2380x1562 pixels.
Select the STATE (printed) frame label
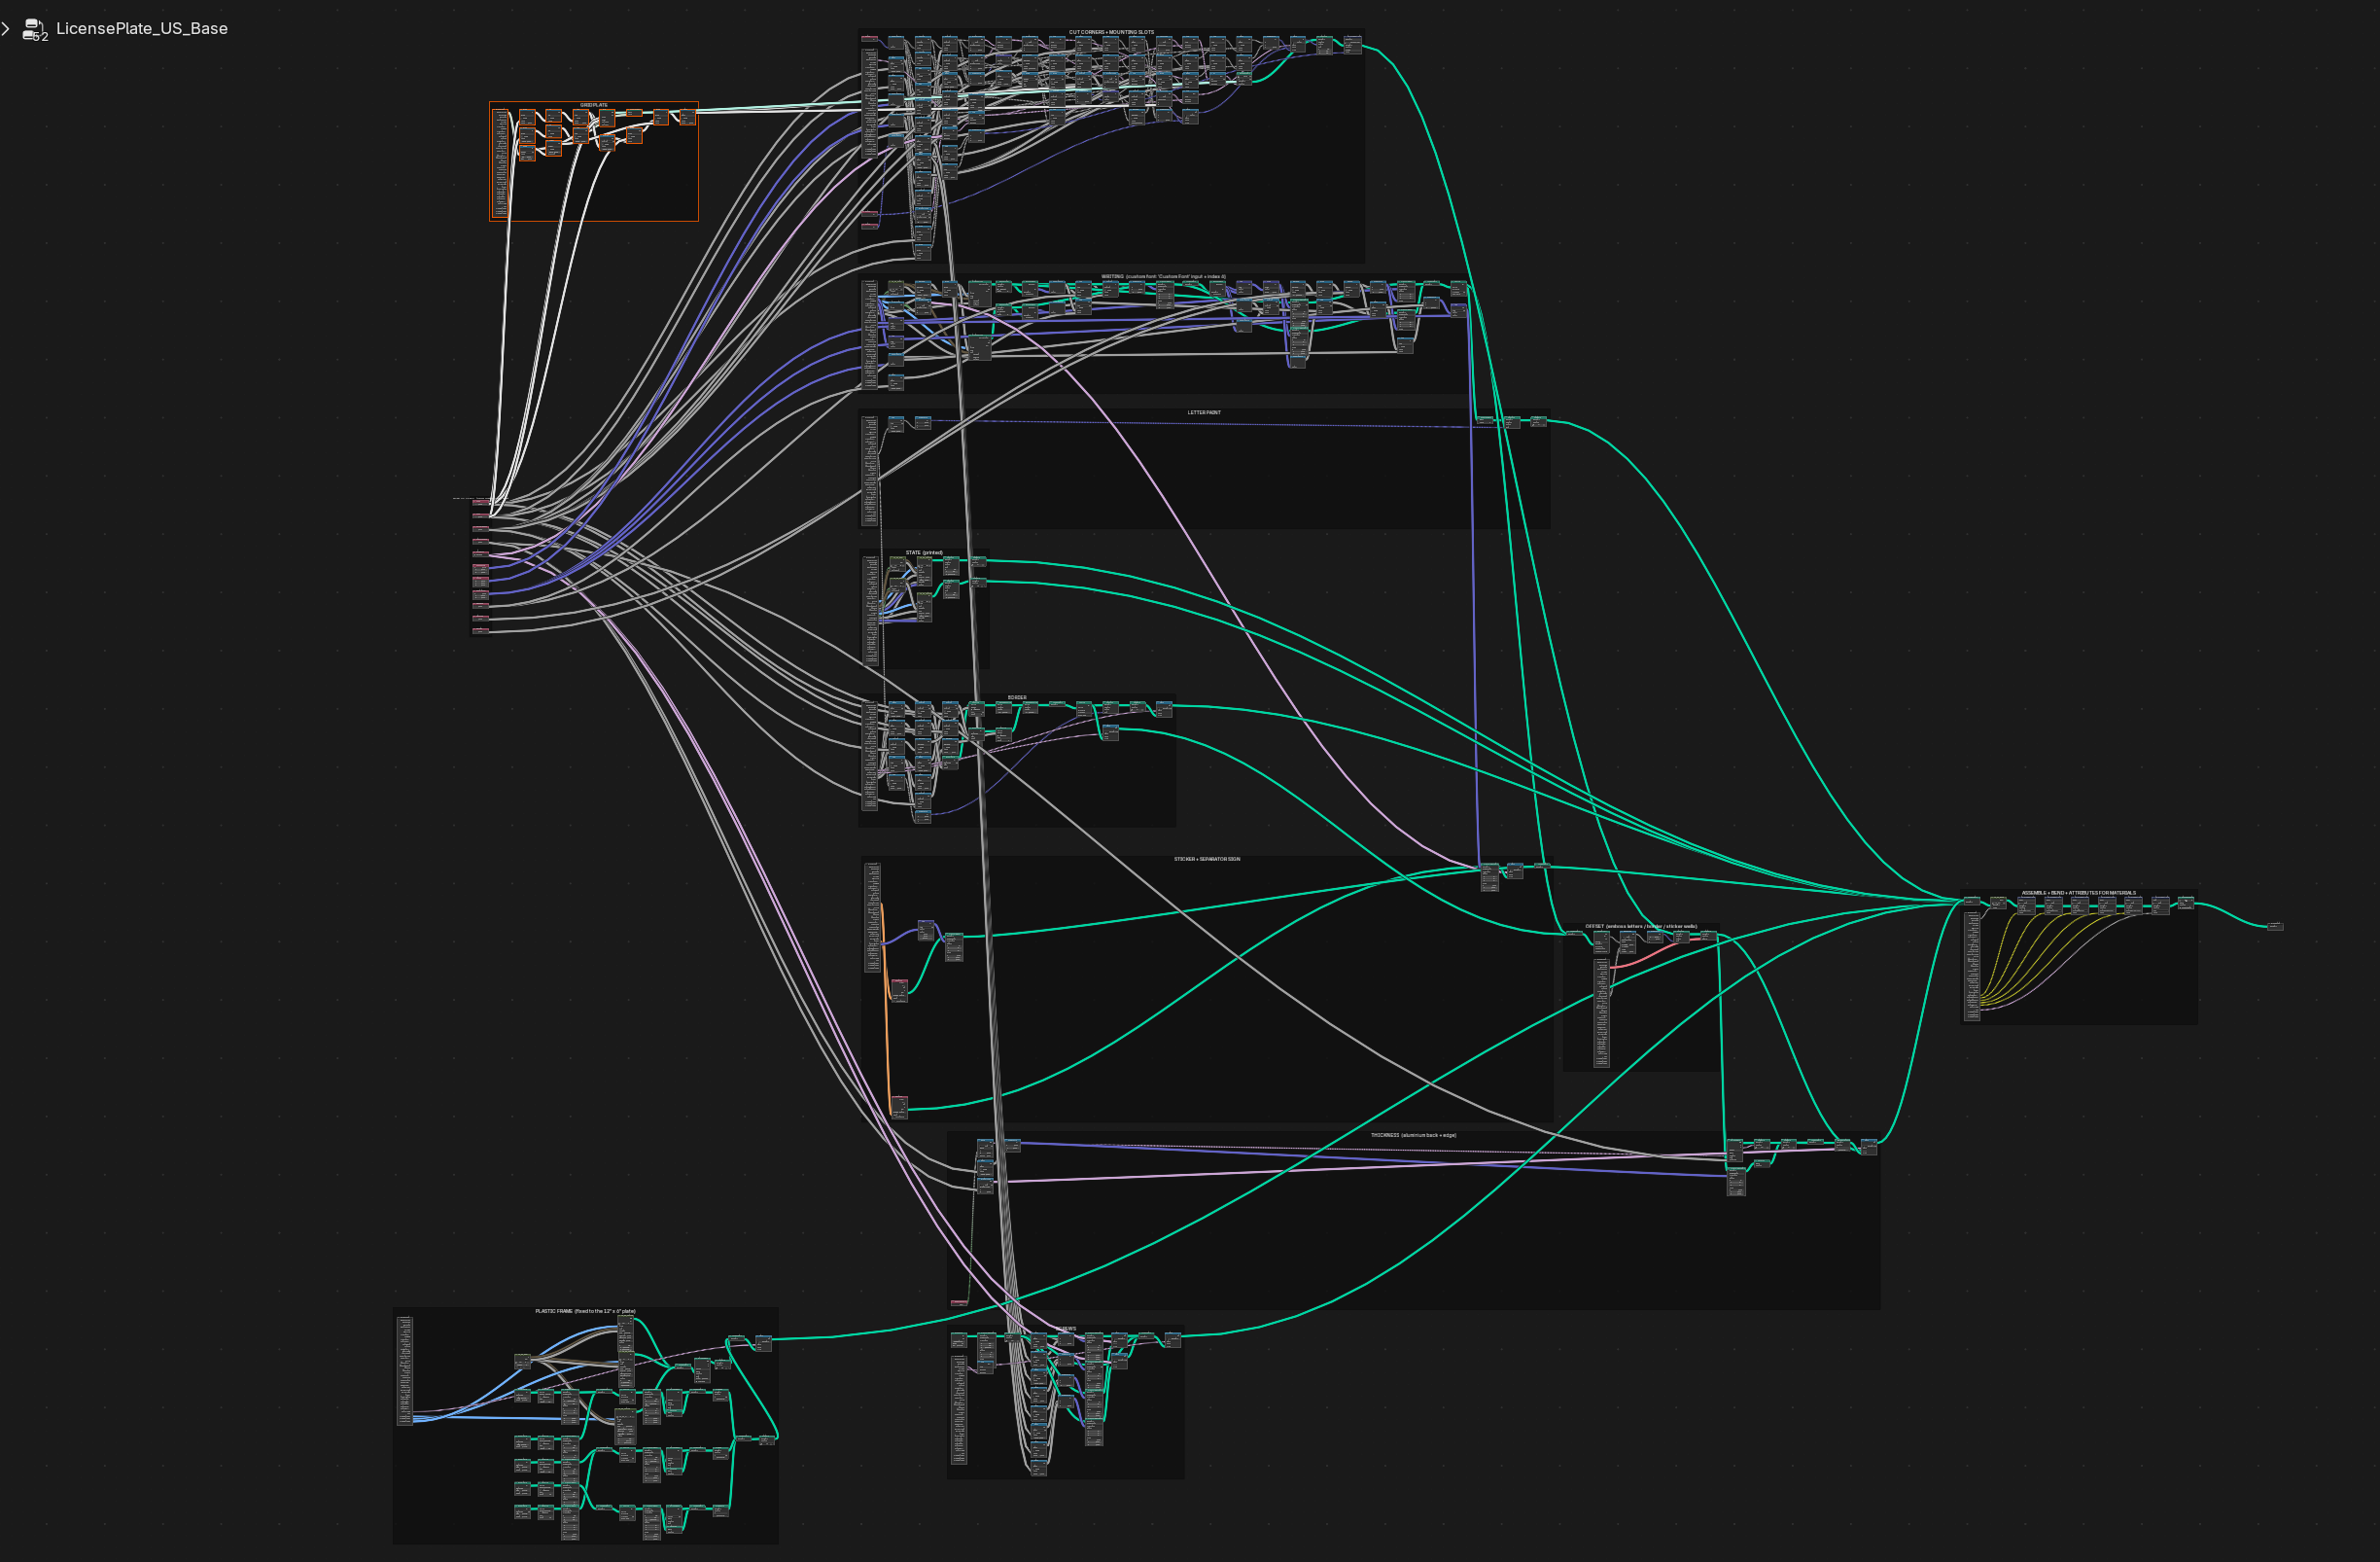pos(924,552)
